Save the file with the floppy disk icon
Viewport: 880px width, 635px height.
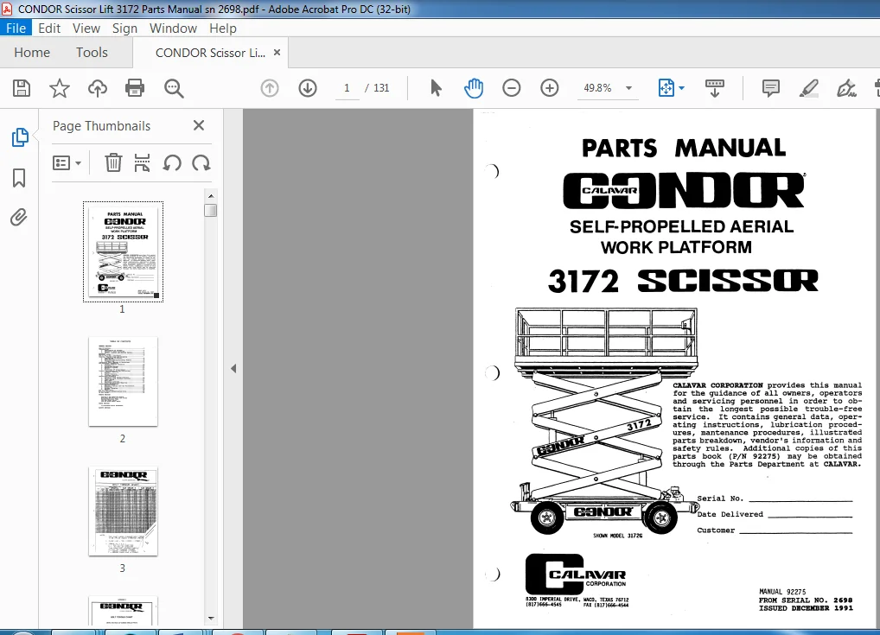[x=22, y=88]
